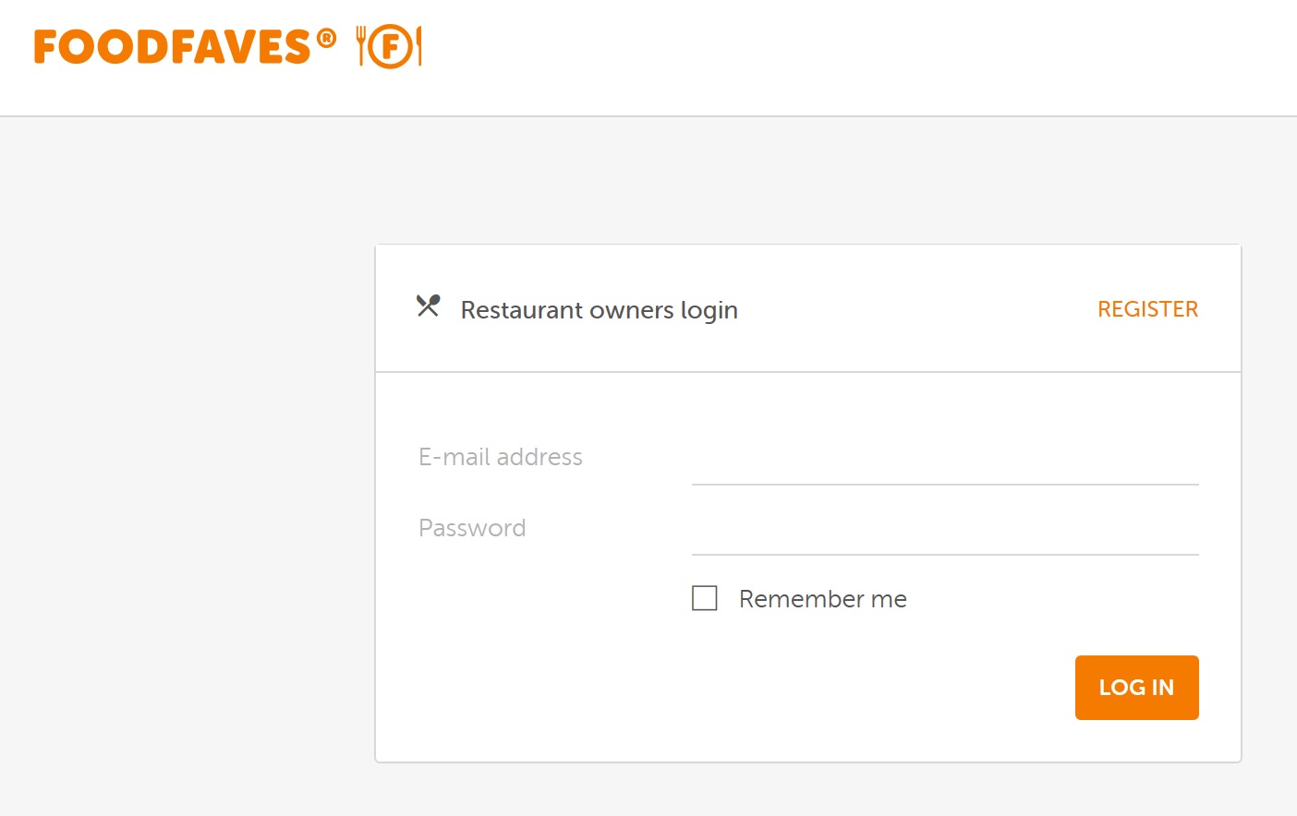
Task: Click the "E-mail address" field label
Action: click(x=500, y=457)
